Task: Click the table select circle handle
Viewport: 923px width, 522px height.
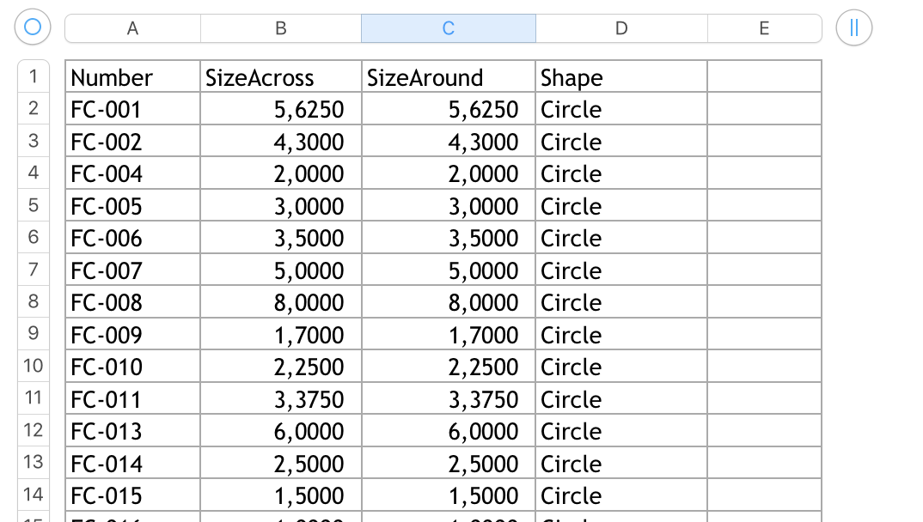Action: [x=33, y=27]
